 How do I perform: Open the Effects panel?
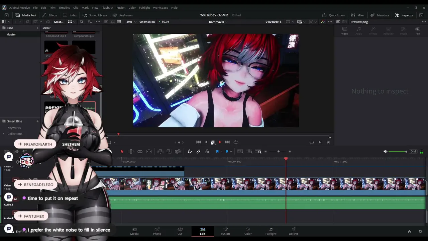tap(50, 15)
